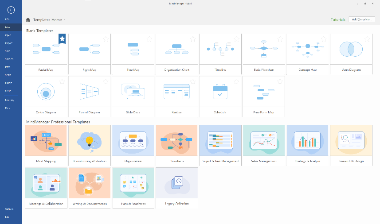Choose the Concept Map template icon
380x224 pixels.
click(x=307, y=49)
